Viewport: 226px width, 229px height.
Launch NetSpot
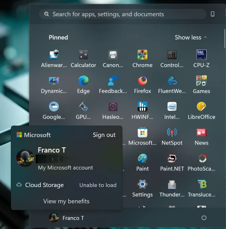coord(172,136)
